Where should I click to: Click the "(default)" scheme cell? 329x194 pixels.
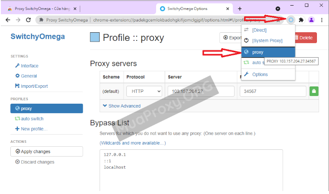pos(111,91)
